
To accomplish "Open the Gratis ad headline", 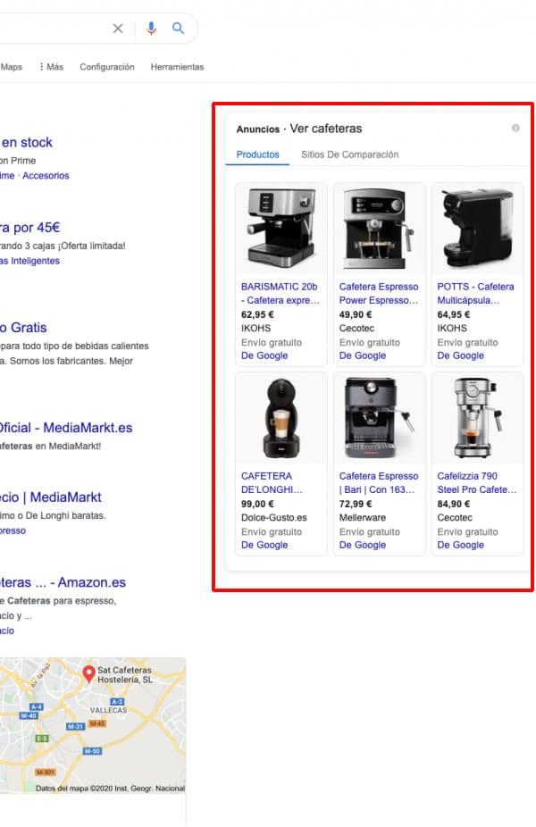I will click(23, 328).
